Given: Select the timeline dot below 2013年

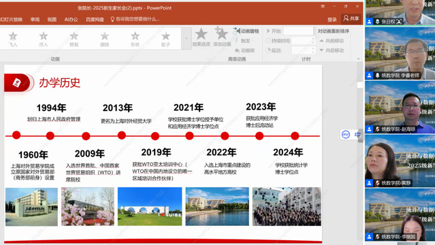Looking at the screenshot, I should [x=121, y=135].
